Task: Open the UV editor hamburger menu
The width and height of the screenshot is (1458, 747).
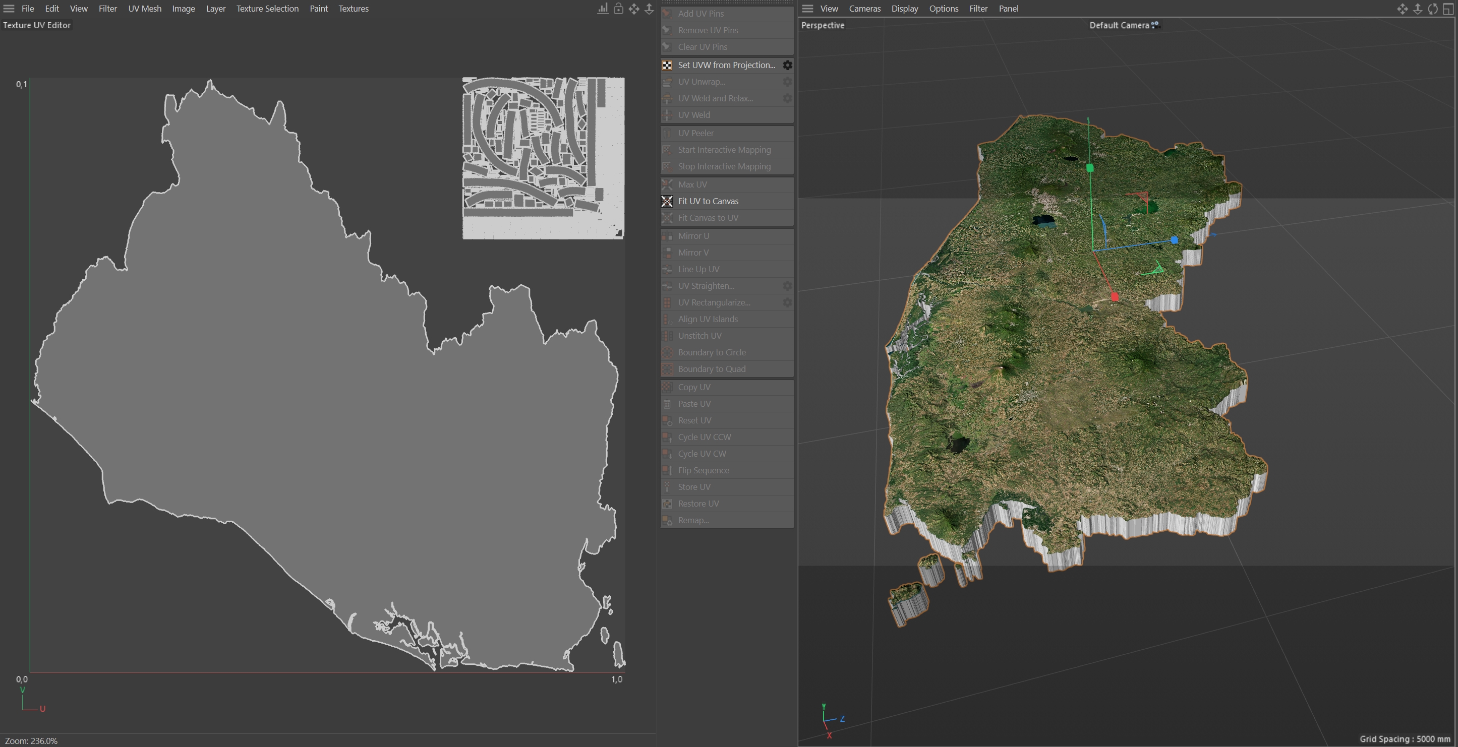Action: (9, 9)
